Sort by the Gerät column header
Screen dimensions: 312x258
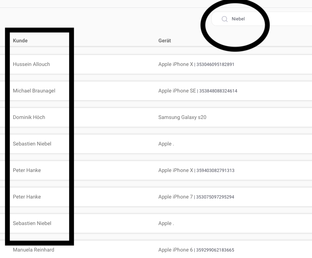[165, 41]
